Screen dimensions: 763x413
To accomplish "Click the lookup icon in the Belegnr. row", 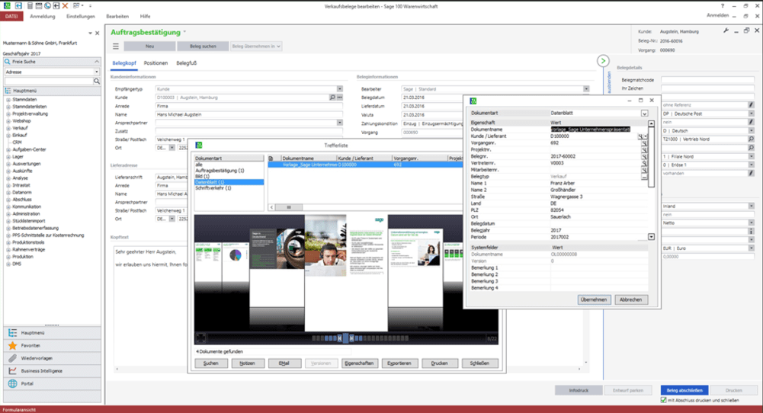I will pos(644,157).
